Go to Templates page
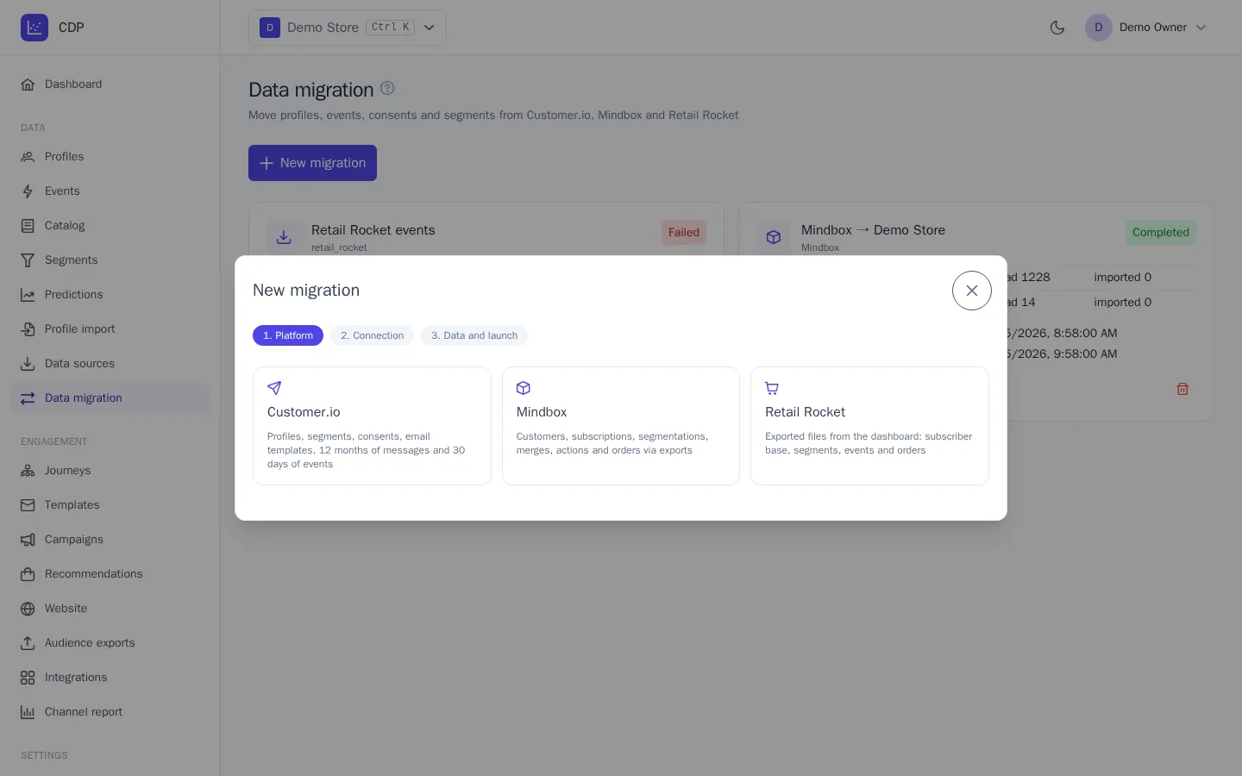The image size is (1242, 776). [x=110, y=505]
